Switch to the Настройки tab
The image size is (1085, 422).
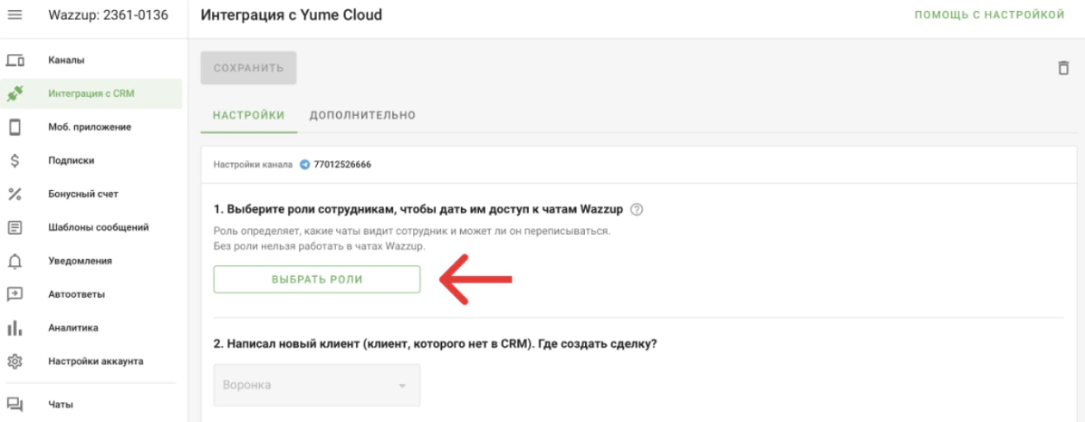click(248, 116)
